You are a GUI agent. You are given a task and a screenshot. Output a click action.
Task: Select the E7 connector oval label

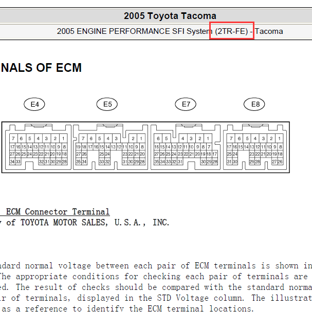coord(186,104)
